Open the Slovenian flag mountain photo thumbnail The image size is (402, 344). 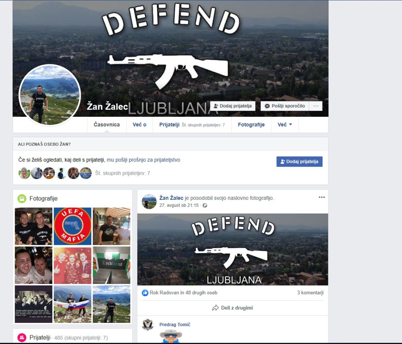72,304
